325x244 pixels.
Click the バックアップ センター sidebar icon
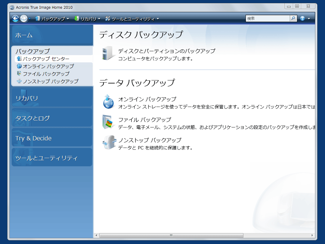[19, 58]
